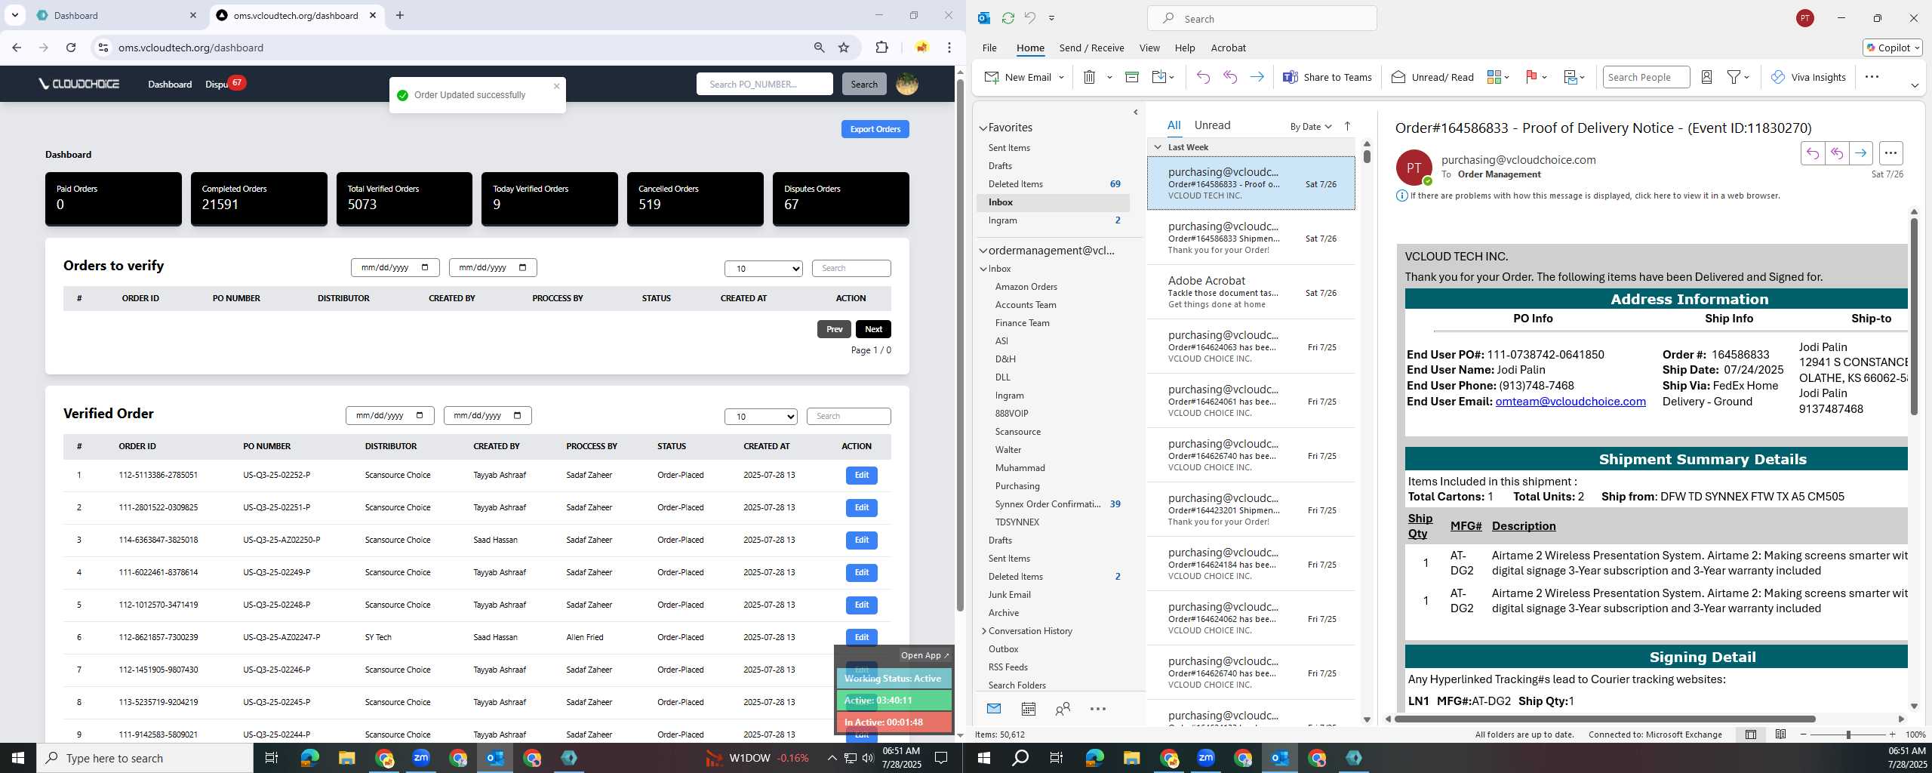Switch to the first Chrome Dashboard tab
Viewport: 1932px width, 773px height.
pos(115,15)
